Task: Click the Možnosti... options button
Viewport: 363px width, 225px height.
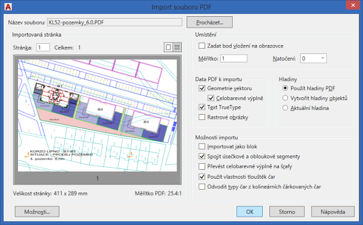Action: pos(37,212)
